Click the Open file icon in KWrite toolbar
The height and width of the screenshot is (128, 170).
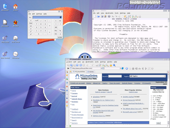point(98,16)
